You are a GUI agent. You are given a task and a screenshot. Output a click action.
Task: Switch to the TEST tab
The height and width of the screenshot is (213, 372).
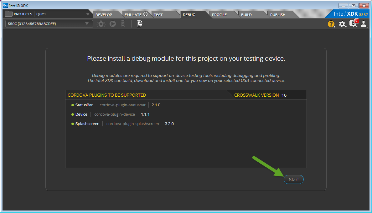click(158, 15)
